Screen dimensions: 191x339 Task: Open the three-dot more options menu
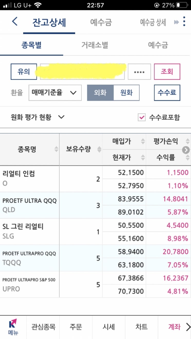point(184,22)
